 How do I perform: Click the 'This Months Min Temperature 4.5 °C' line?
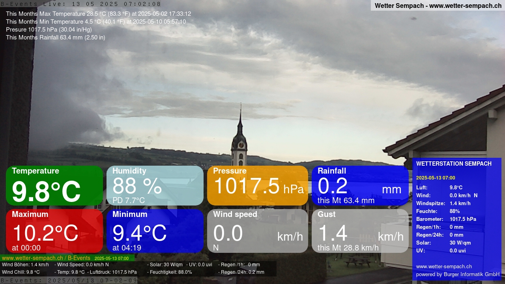(x=96, y=22)
